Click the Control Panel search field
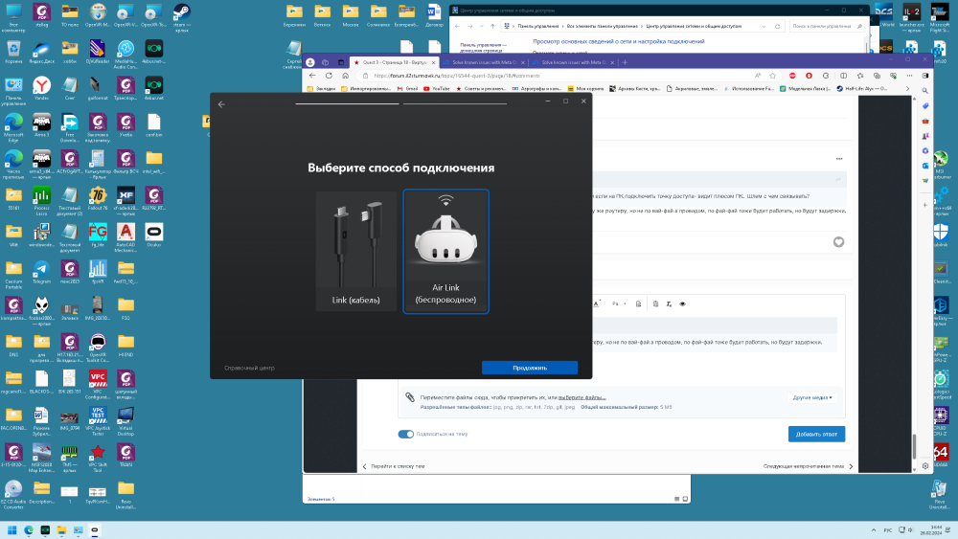The image size is (958, 539). coord(827,26)
